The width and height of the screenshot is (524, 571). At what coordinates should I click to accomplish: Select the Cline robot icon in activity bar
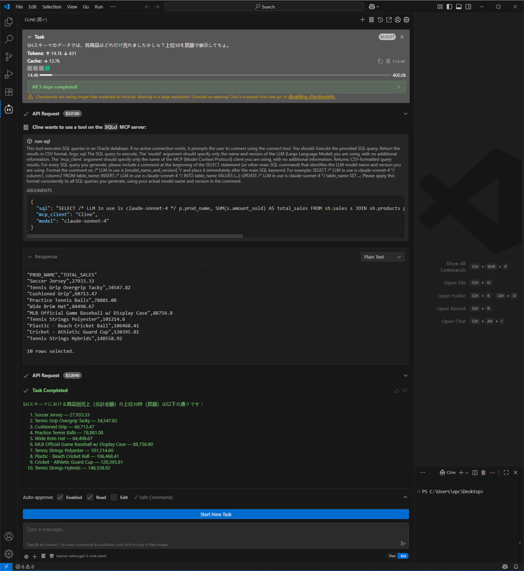[9, 109]
